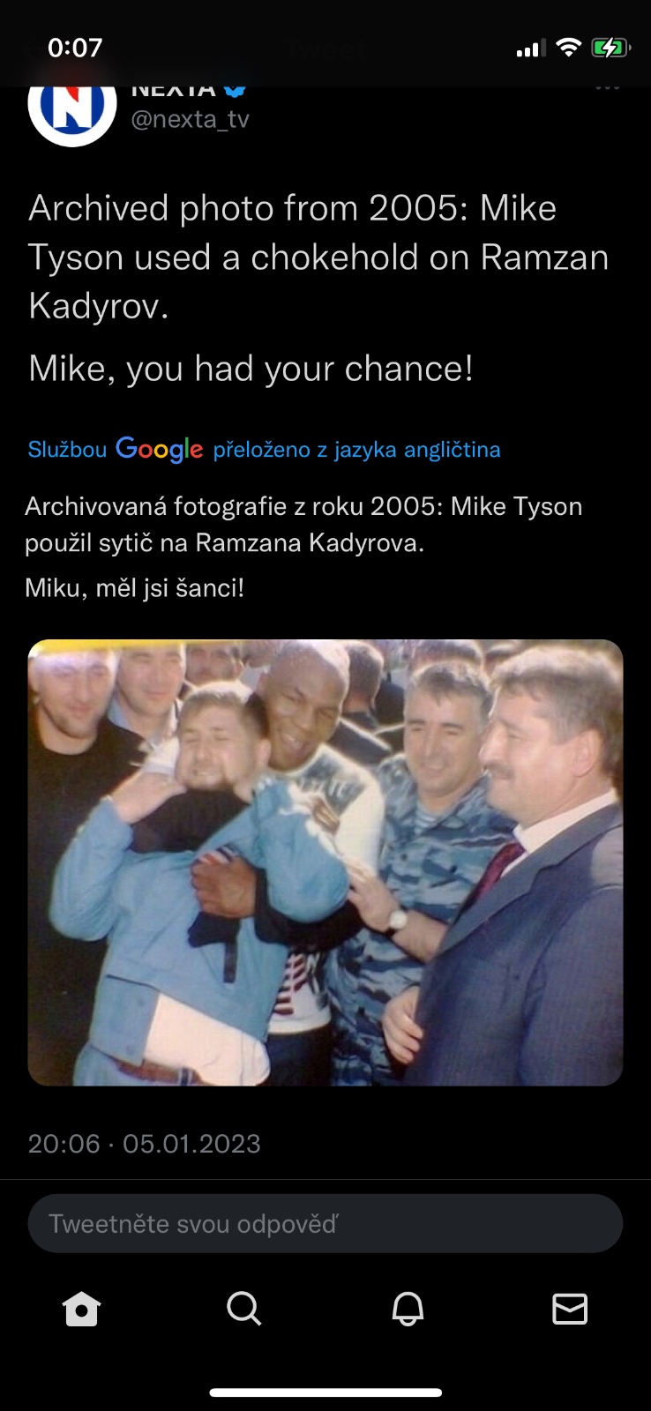Tap the battery charging status icon
The width and height of the screenshot is (651, 1411).
tap(610, 48)
